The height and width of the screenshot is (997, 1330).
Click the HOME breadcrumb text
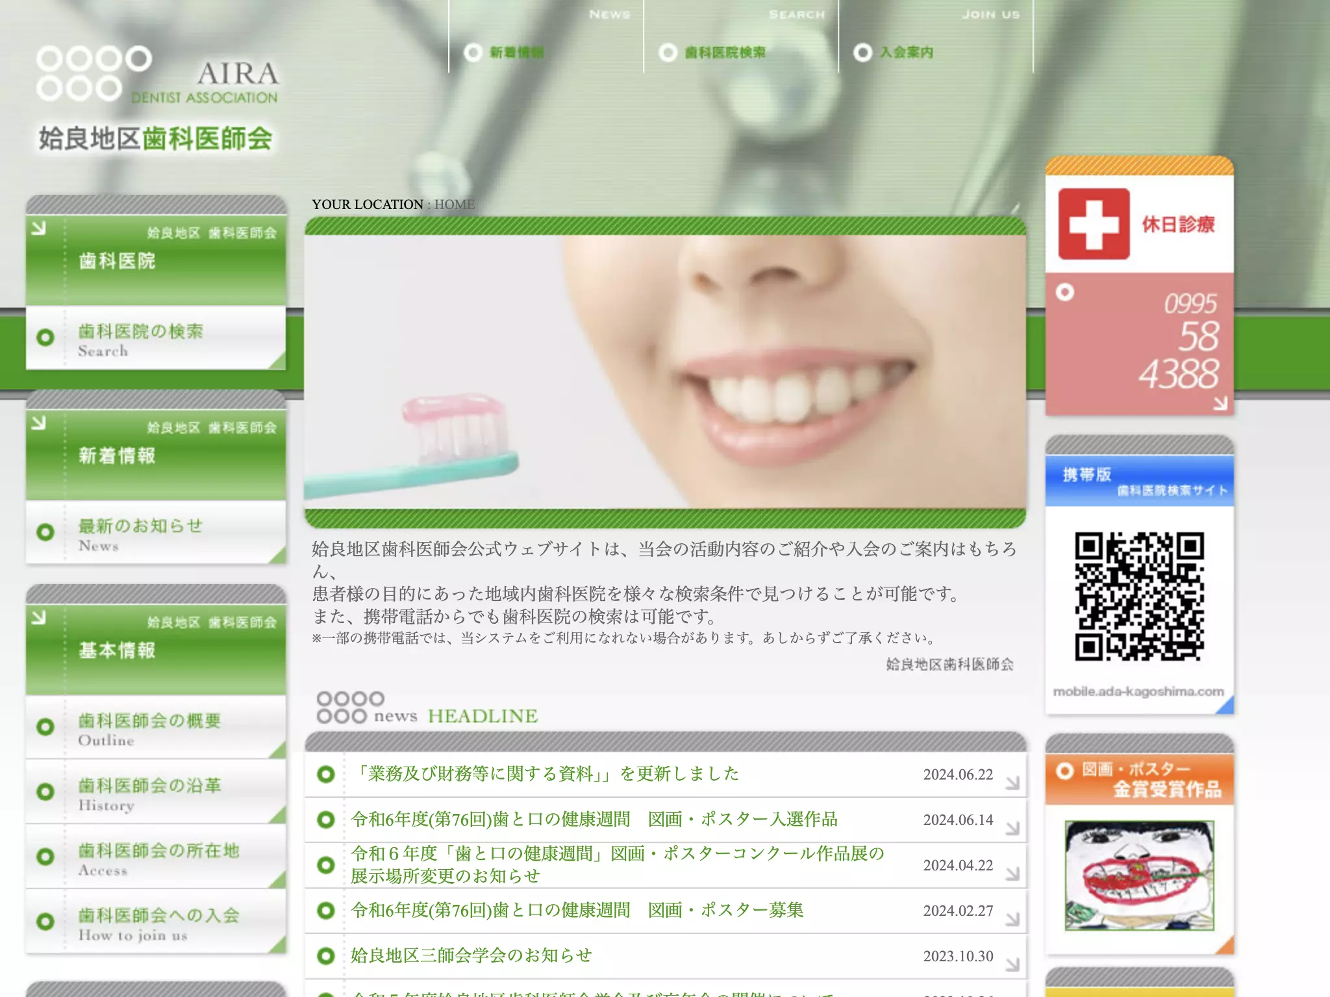tap(455, 204)
